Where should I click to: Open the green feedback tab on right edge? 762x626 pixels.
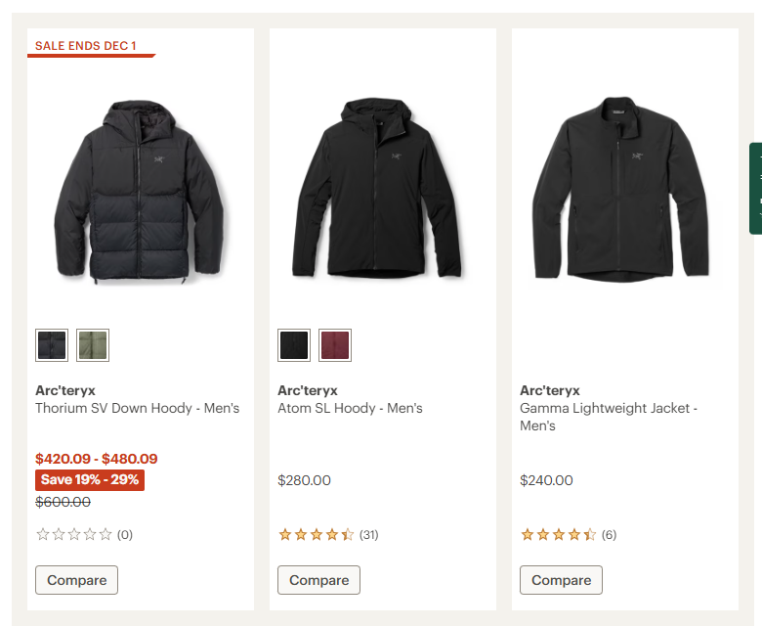tap(755, 189)
